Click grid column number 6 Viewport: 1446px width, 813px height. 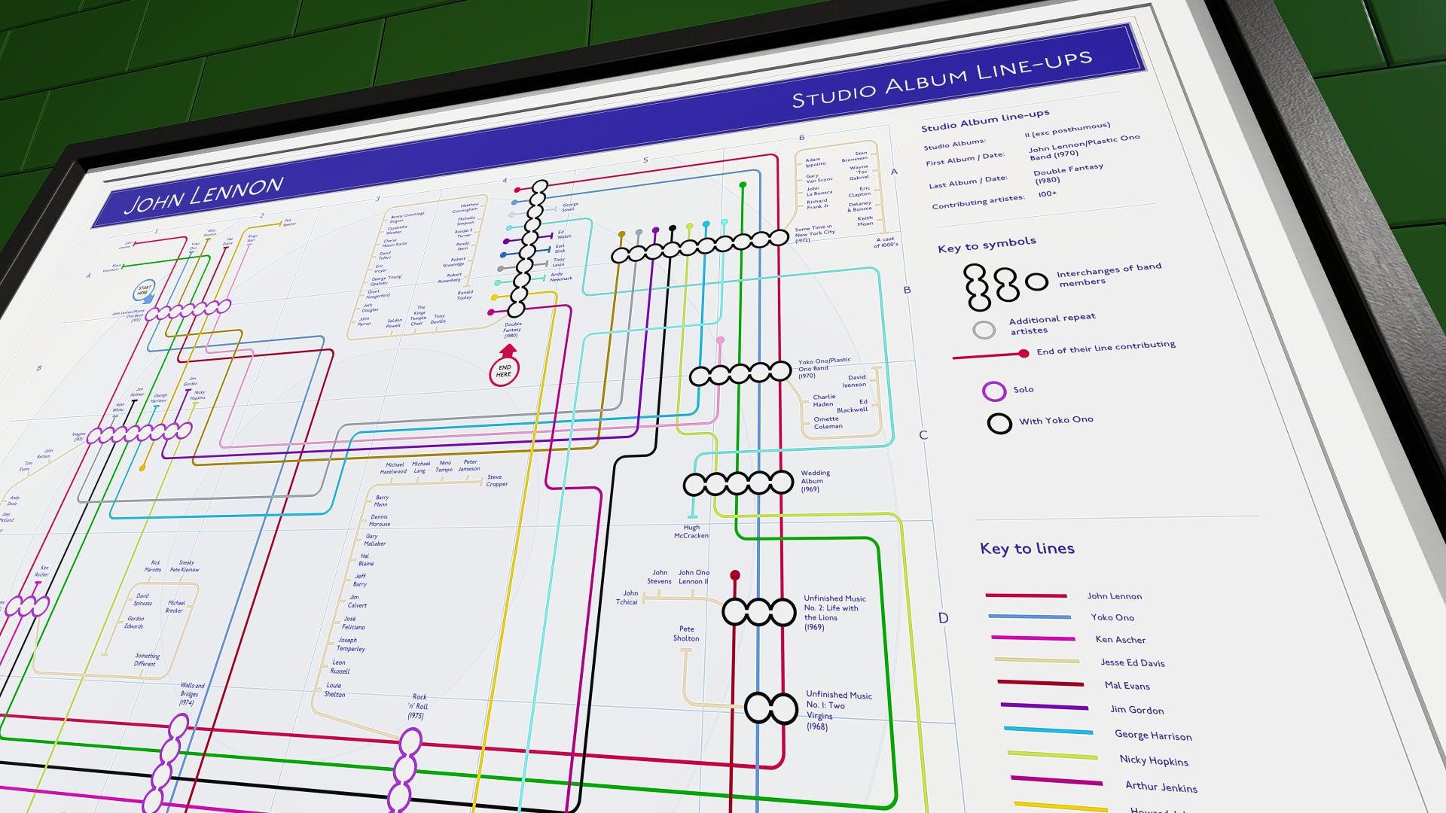tap(802, 137)
